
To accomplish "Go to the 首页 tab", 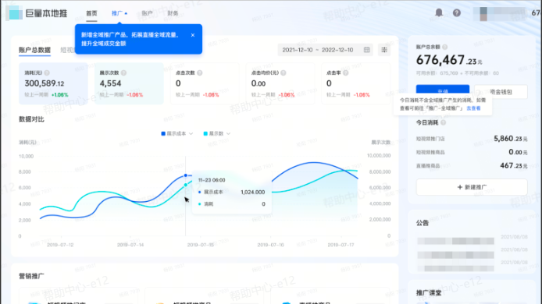I will [91, 13].
